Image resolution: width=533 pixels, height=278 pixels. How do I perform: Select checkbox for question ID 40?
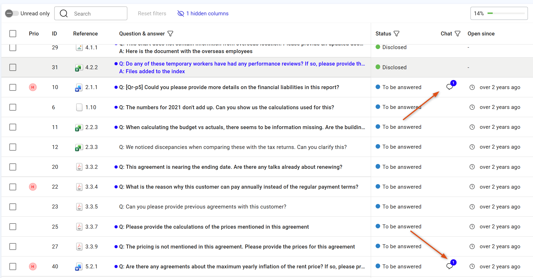tap(13, 266)
